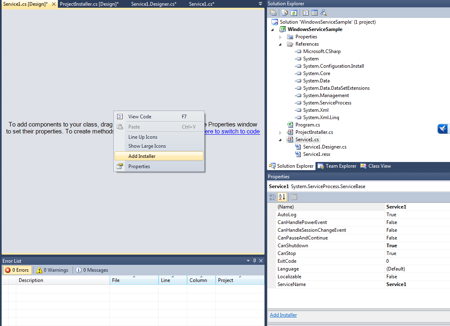This screenshot has width=450, height=326.
Task: Click the CanShutdown True value
Action: click(x=417, y=246)
